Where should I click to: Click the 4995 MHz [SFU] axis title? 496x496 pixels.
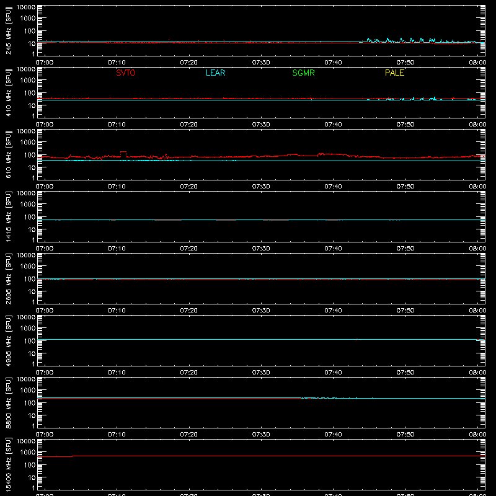(x=8, y=340)
